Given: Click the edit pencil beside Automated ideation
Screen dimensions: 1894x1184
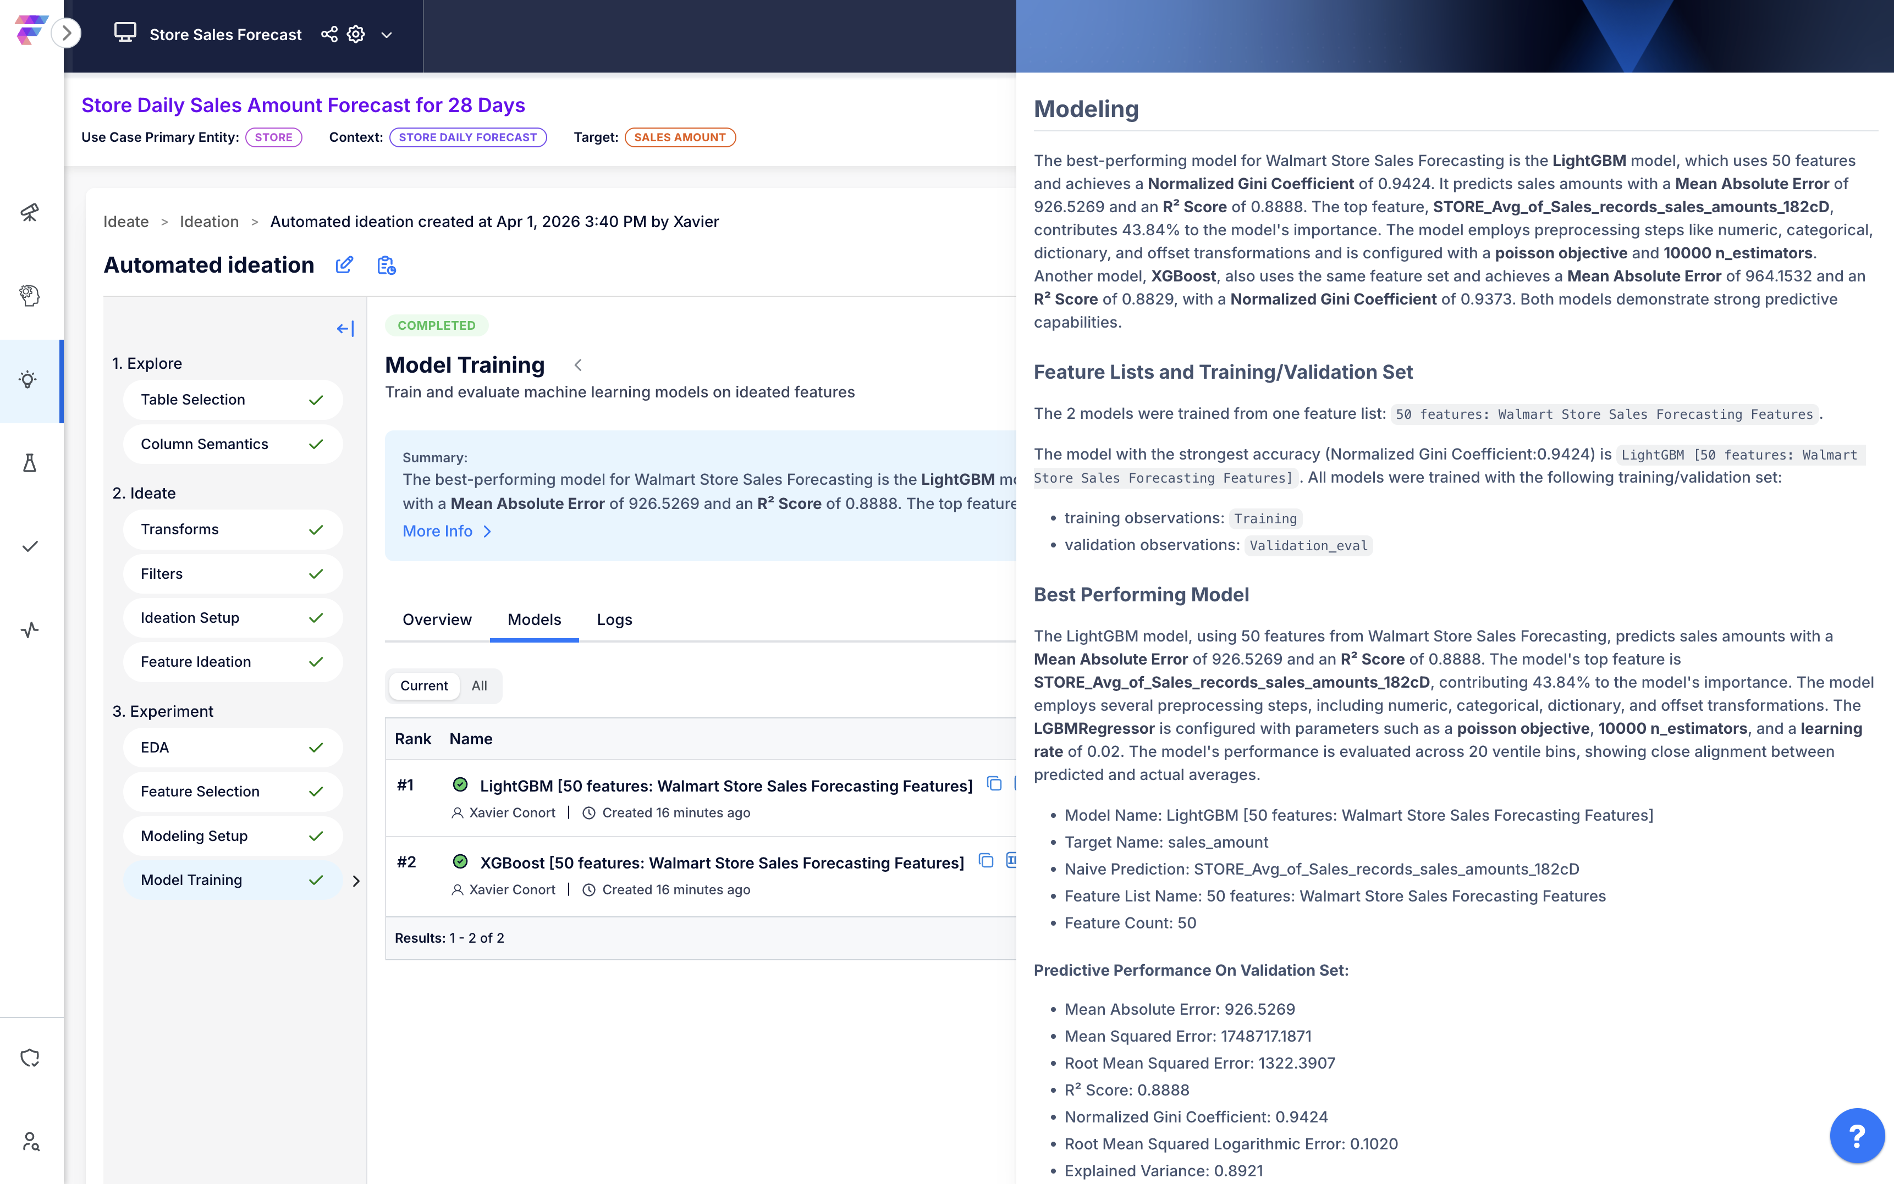Looking at the screenshot, I should point(344,265).
